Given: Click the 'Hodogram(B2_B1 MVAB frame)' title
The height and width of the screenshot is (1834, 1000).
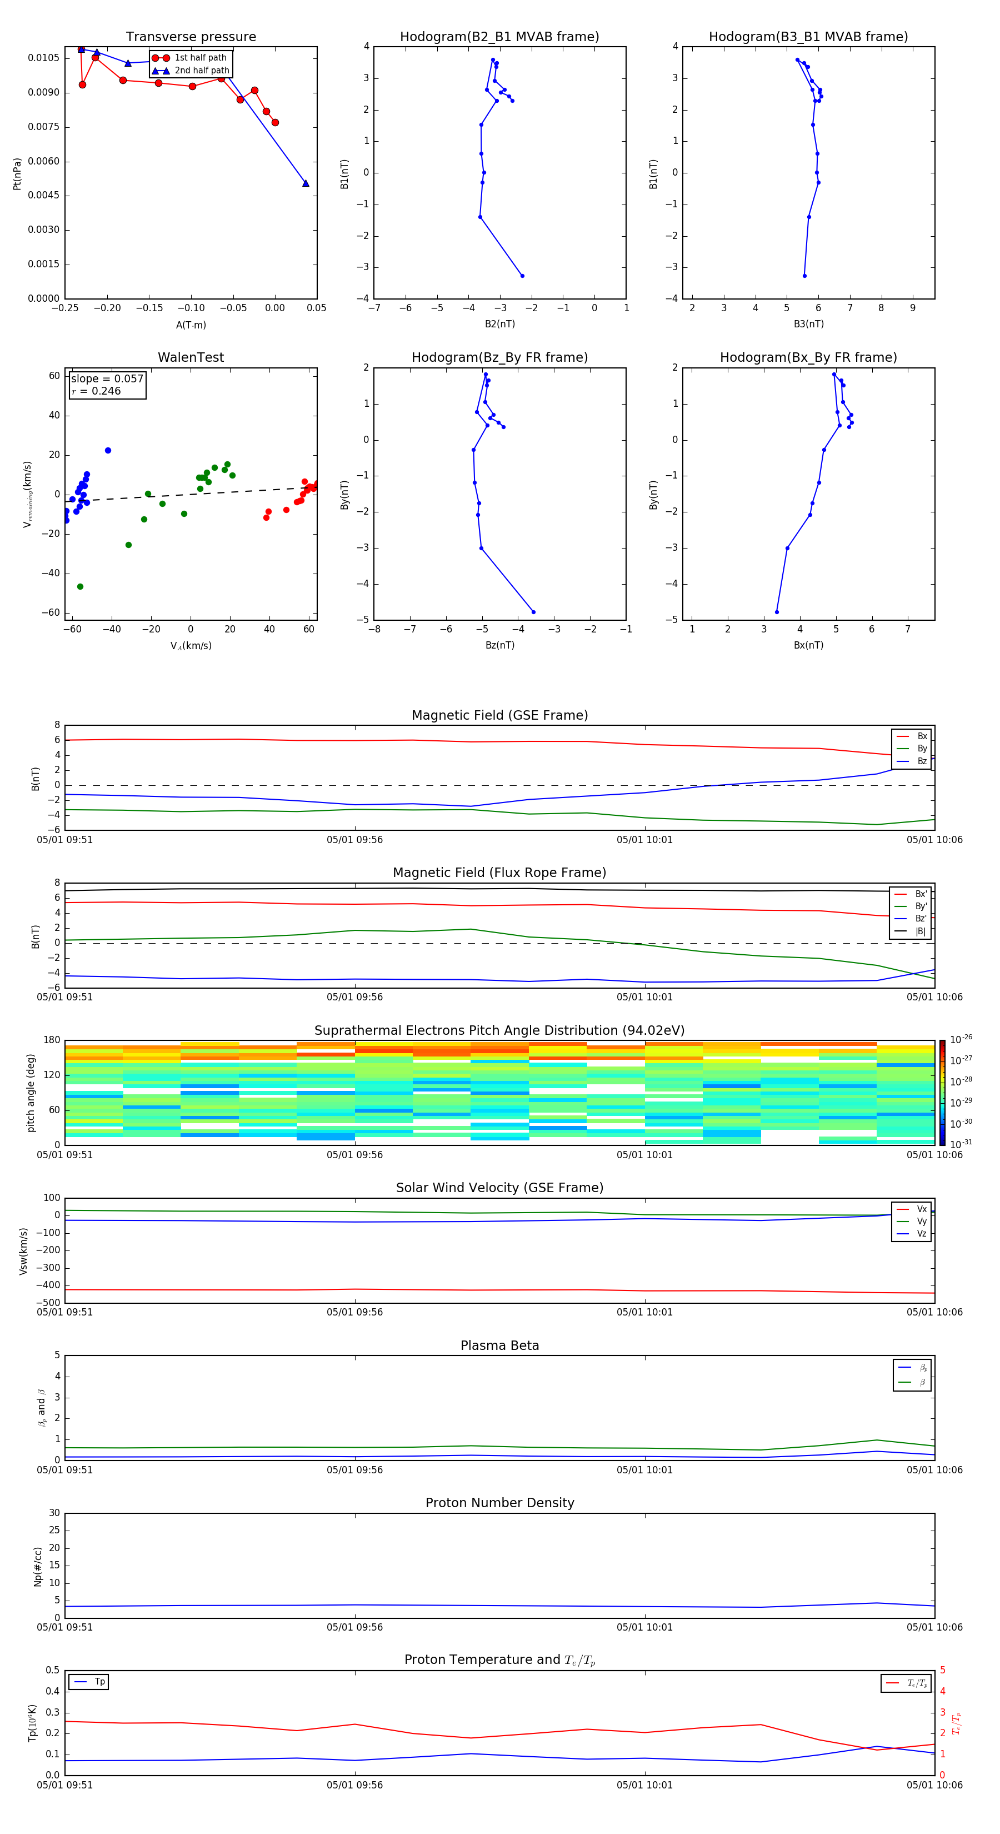Looking at the screenshot, I should pos(499,36).
